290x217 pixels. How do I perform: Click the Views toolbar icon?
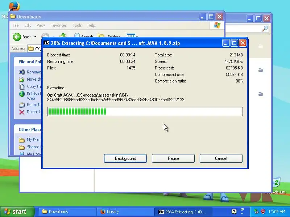(x=131, y=35)
